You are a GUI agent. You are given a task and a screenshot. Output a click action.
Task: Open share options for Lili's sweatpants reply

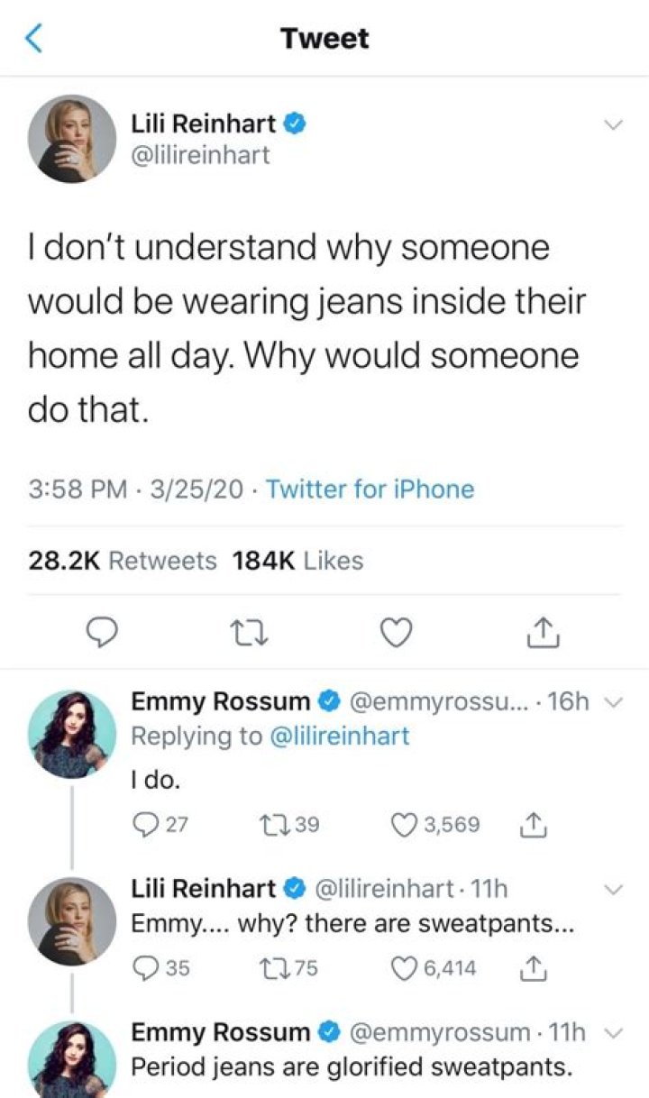click(x=534, y=970)
